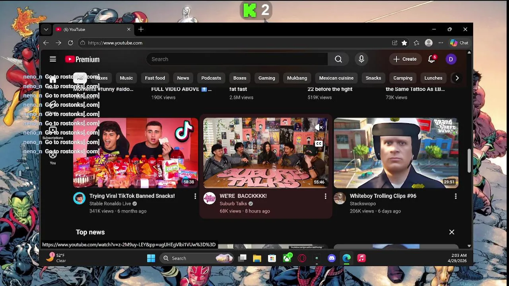Start voice search with the microphone

click(361, 59)
